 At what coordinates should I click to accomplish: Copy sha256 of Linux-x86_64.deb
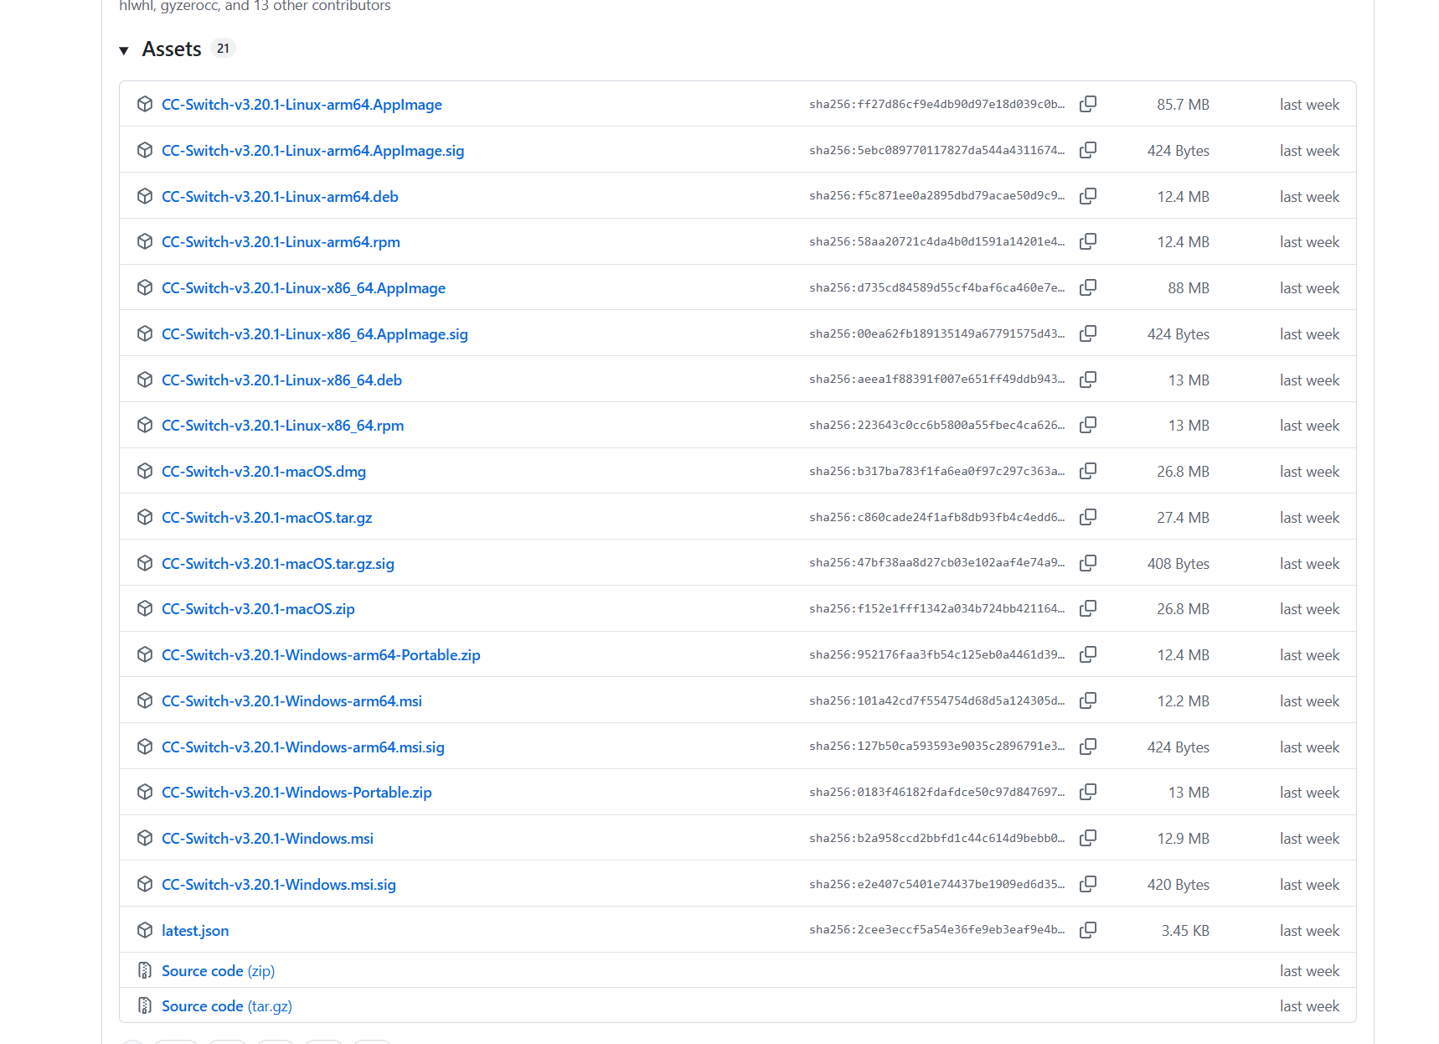[x=1088, y=380]
